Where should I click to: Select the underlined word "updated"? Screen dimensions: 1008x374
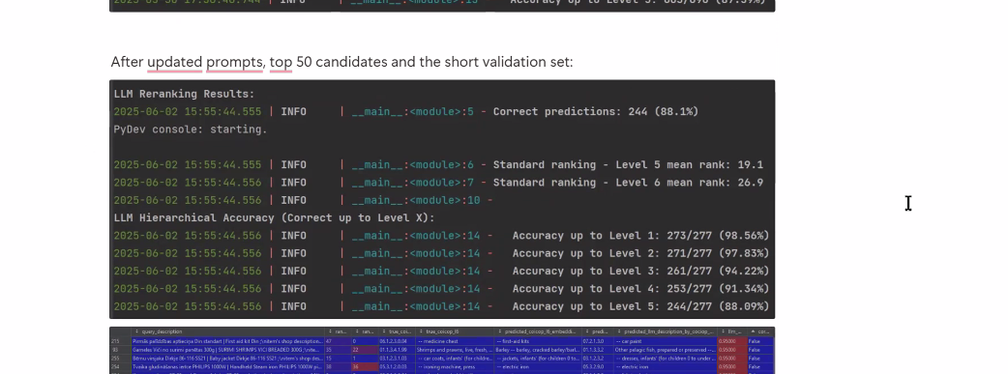click(x=175, y=62)
